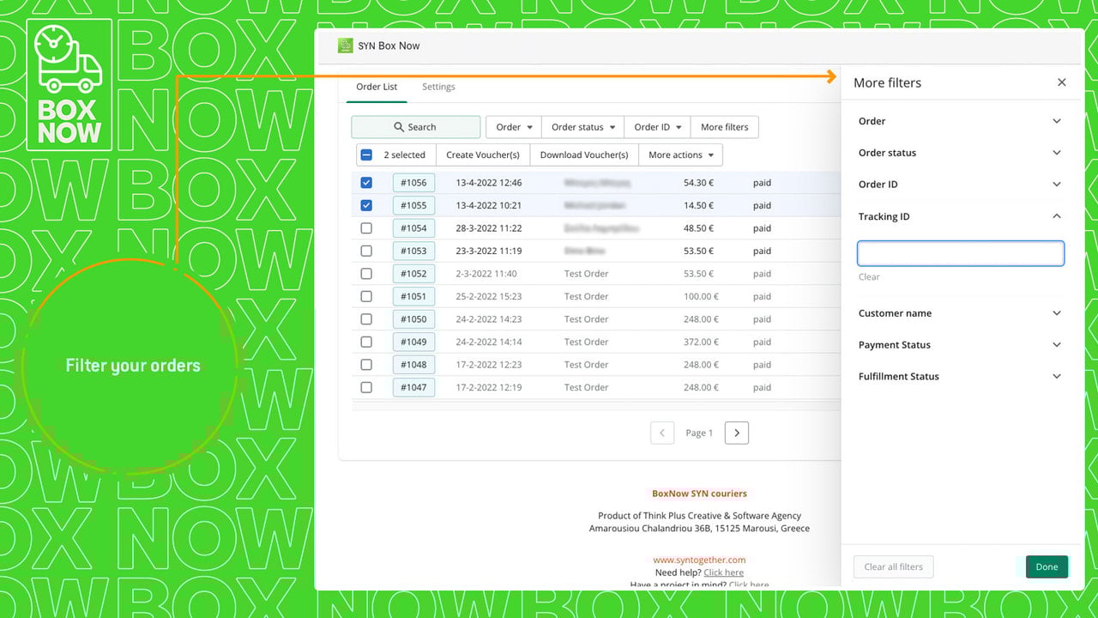
Task: Click the magnifier icon in Search field
Action: pos(399,127)
